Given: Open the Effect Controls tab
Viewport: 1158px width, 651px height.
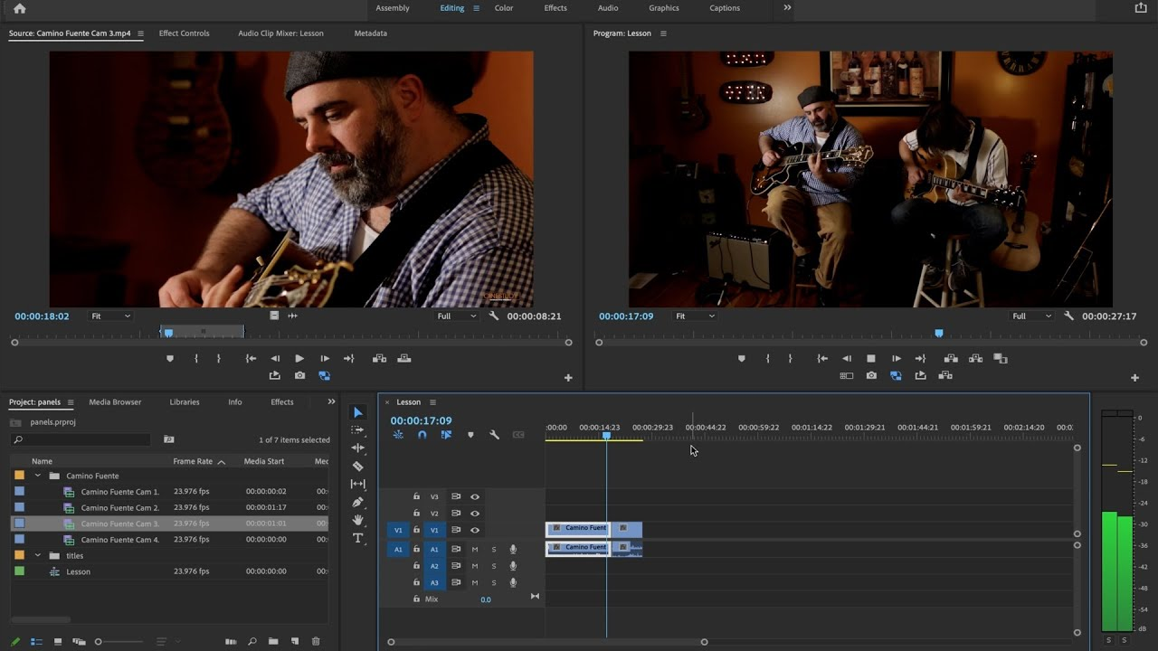Looking at the screenshot, I should (184, 33).
